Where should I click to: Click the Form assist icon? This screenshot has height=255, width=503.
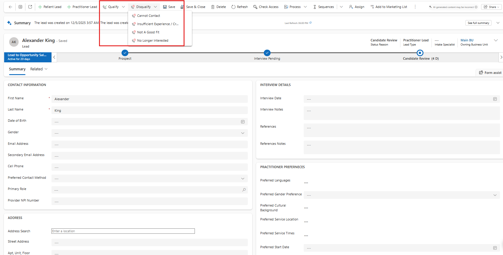[x=481, y=73]
